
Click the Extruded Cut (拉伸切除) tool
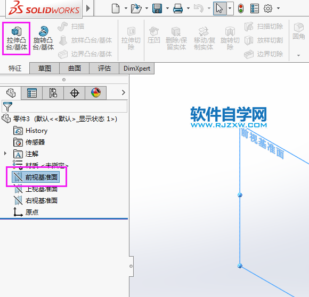(x=131, y=39)
